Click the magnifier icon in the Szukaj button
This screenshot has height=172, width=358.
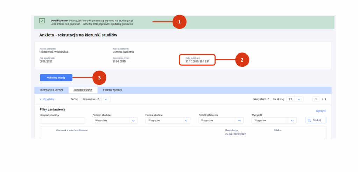tap(309, 120)
